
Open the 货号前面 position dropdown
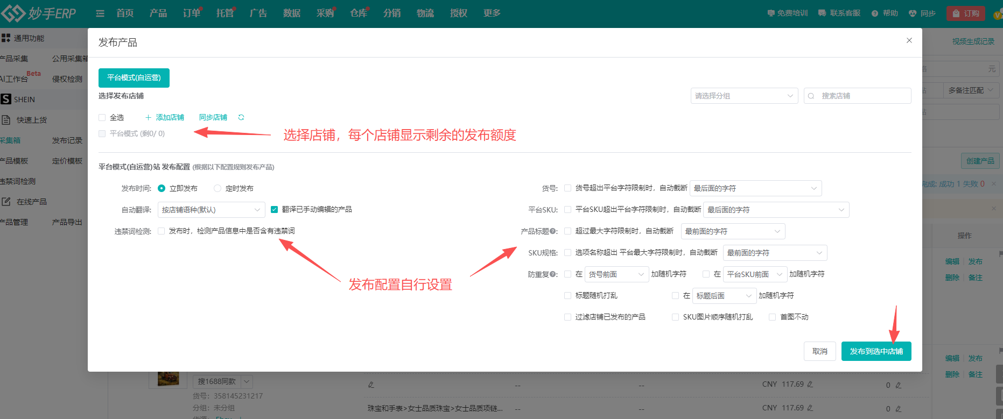click(x=616, y=274)
